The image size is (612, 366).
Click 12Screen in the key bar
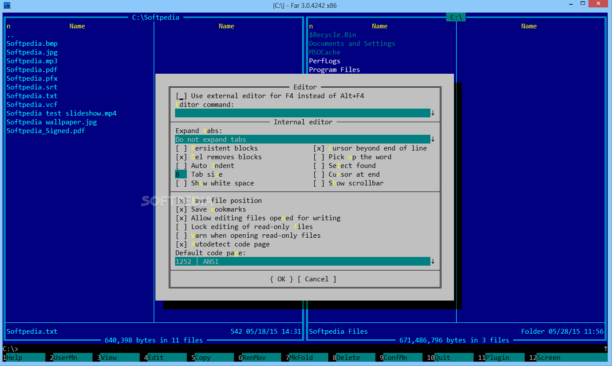[x=568, y=358]
